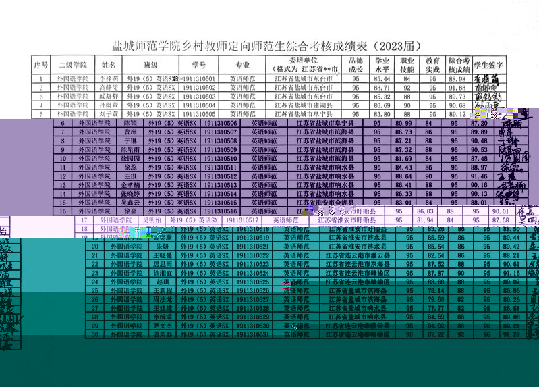Image resolution: width=539 pixels, height=387 pixels.
Task: Click the academic score 87.87
Action: (x=436, y=273)
